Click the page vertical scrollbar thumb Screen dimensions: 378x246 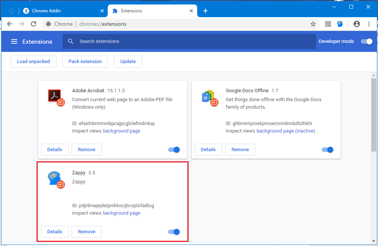pyautogui.click(x=374, y=115)
